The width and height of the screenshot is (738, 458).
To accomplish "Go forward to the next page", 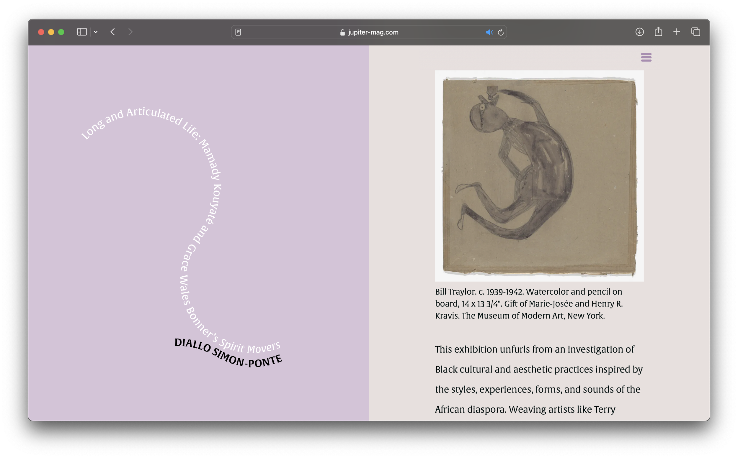I will point(130,32).
